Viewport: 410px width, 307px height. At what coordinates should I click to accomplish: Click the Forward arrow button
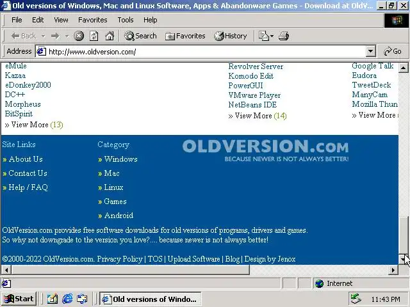coord(55,36)
